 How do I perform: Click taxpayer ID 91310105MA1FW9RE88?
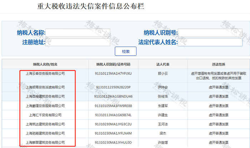click(x=113, y=106)
